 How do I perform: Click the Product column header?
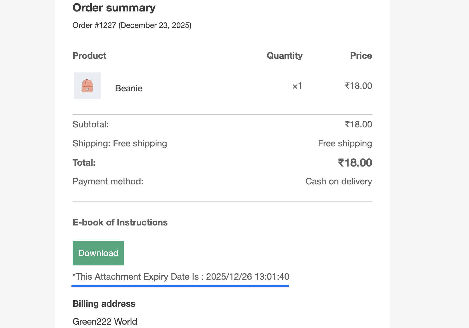89,56
